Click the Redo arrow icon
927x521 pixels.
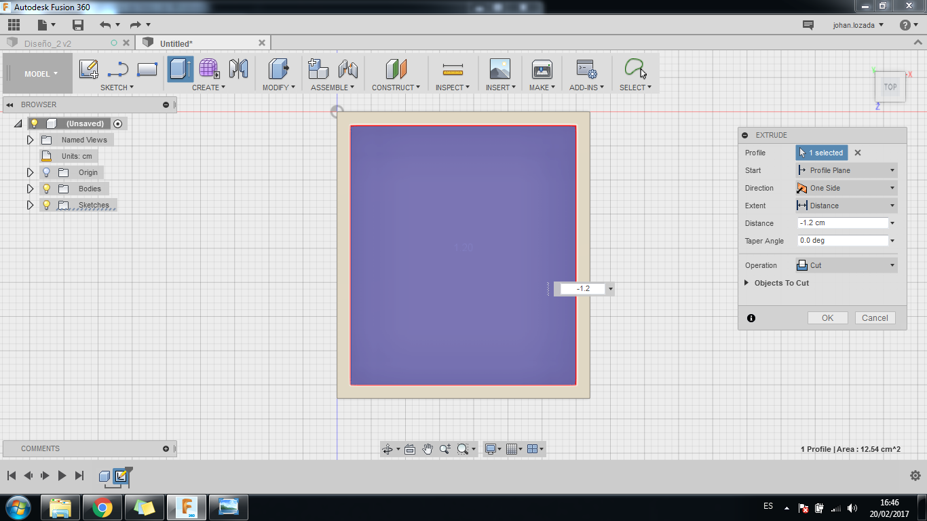pyautogui.click(x=135, y=25)
